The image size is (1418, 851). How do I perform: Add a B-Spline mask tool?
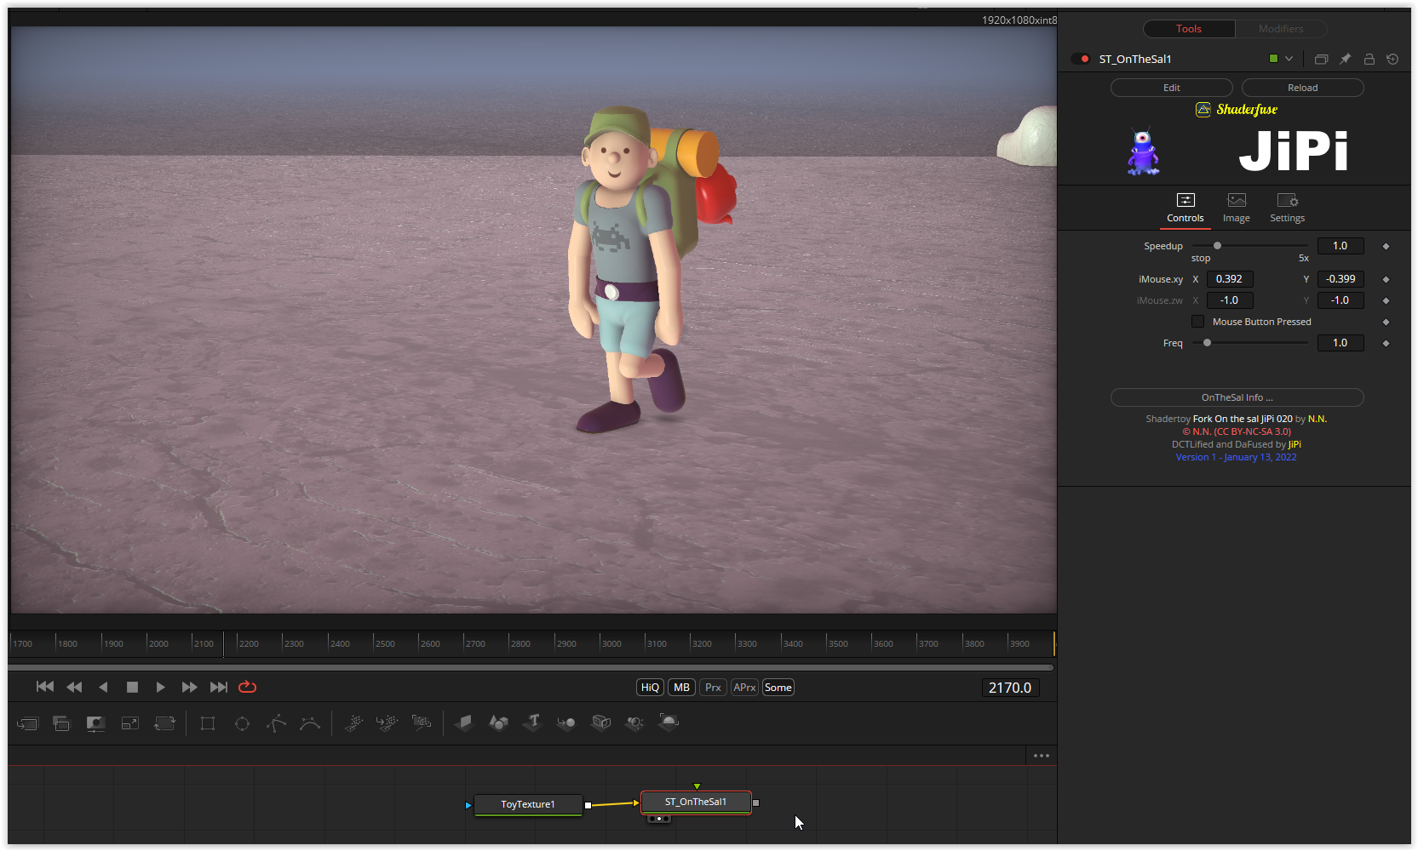tap(310, 723)
